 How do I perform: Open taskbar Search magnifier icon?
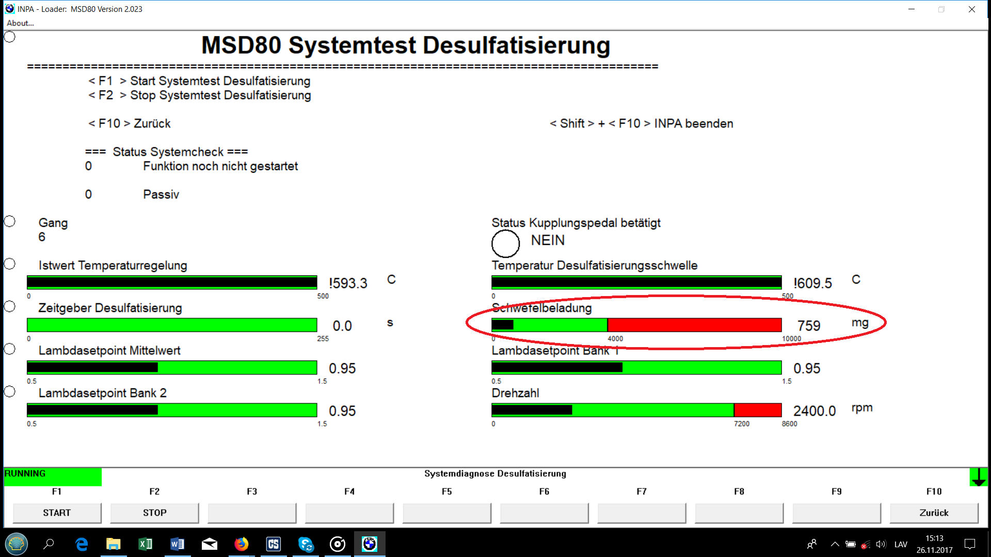pyautogui.click(x=49, y=544)
